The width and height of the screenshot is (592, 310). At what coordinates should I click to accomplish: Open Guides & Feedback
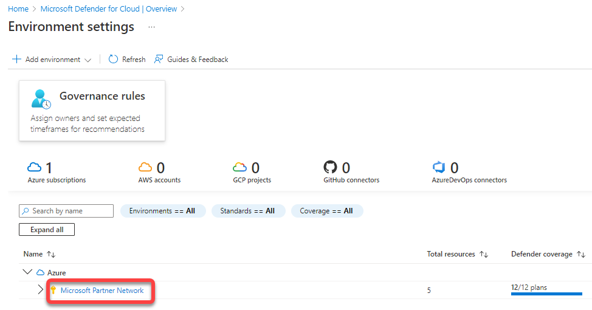198,60
